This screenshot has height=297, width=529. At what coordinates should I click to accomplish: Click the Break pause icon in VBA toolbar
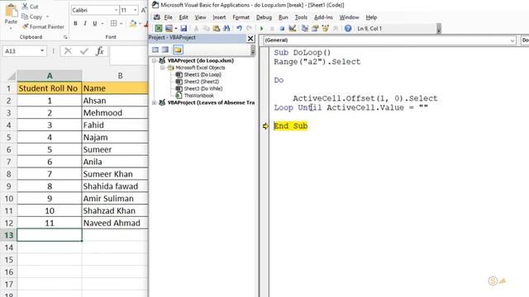[272, 29]
